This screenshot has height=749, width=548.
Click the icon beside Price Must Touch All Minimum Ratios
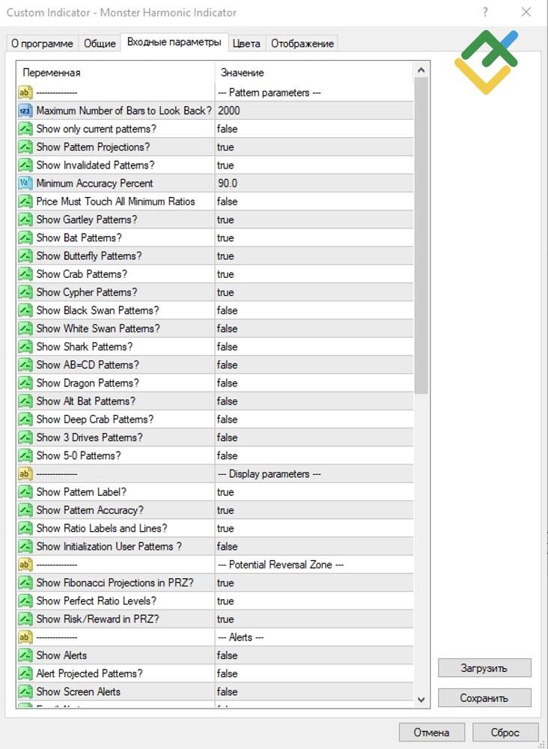(x=25, y=201)
